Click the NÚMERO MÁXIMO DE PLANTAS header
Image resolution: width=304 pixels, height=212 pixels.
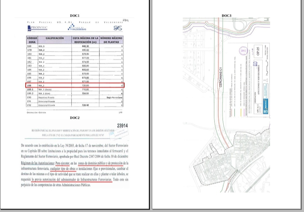111,40
